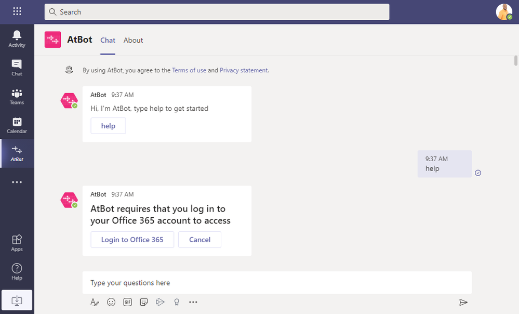519x314 pixels.
Task: Cancel the Office 365 login prompt
Action: pos(199,240)
